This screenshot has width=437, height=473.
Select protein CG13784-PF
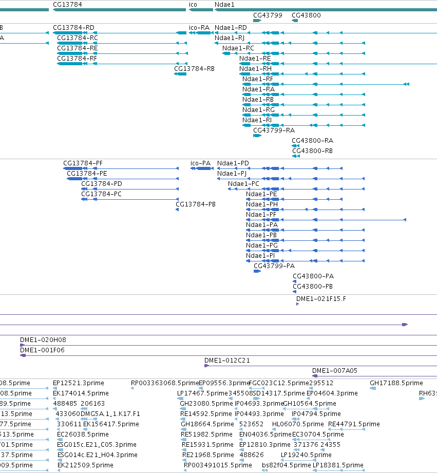(121, 168)
